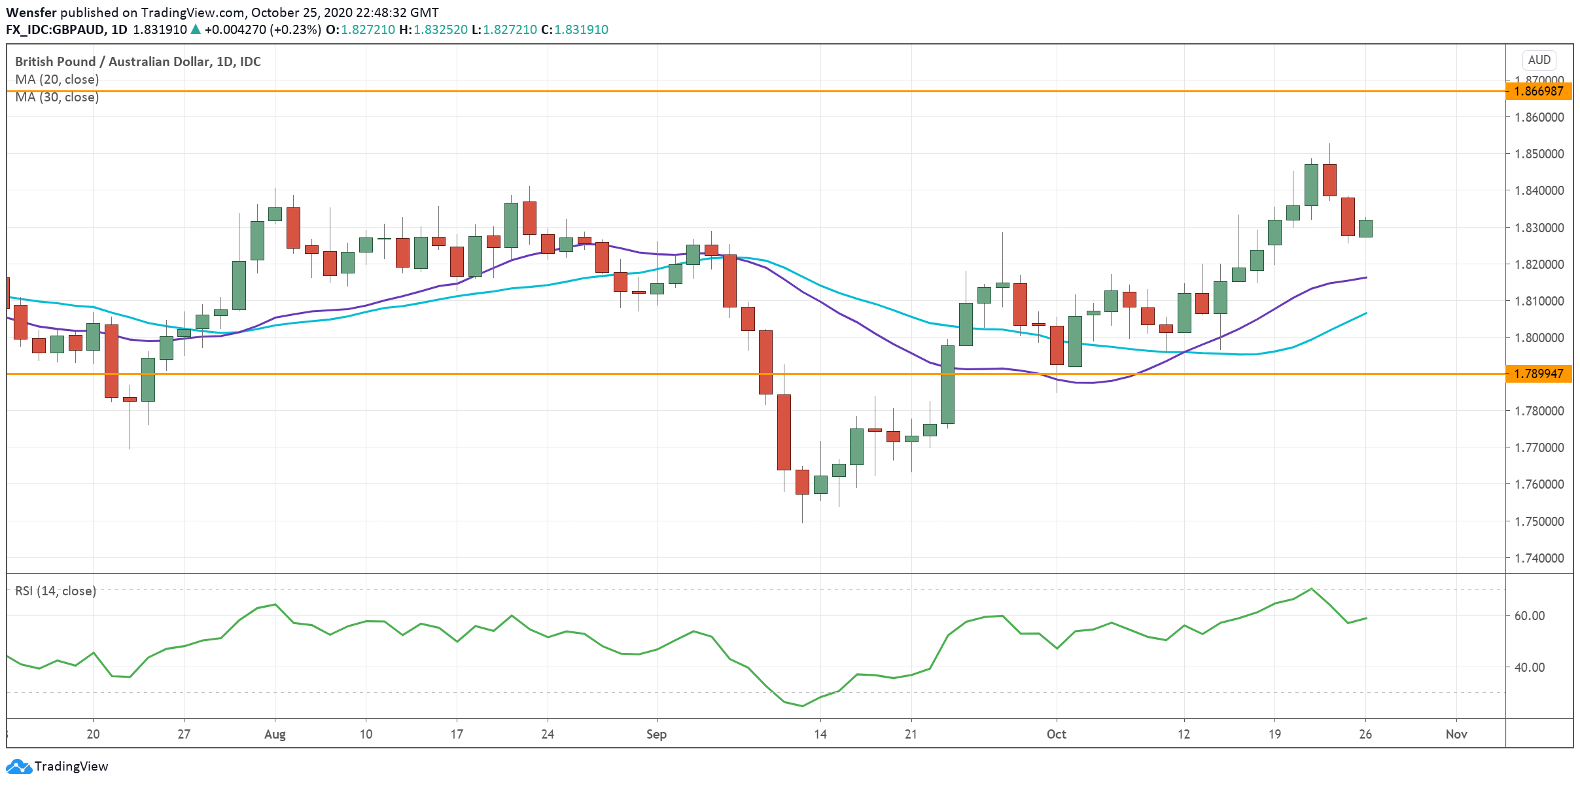This screenshot has width=1580, height=785.
Task: Click the green up-triangle price change indicator
Action: click(x=195, y=29)
